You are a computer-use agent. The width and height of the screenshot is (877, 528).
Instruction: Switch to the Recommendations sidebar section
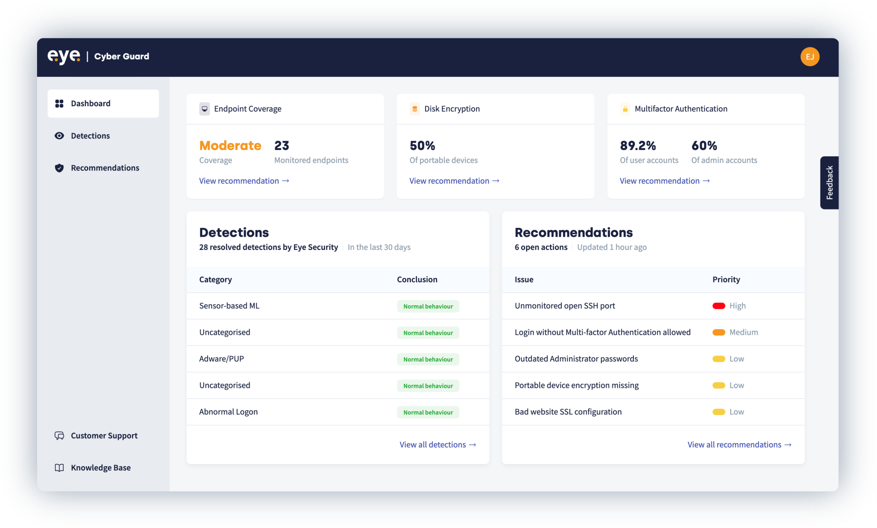[104, 168]
